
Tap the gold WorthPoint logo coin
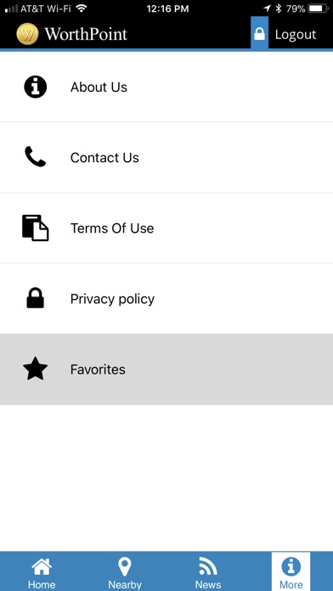[x=27, y=34]
